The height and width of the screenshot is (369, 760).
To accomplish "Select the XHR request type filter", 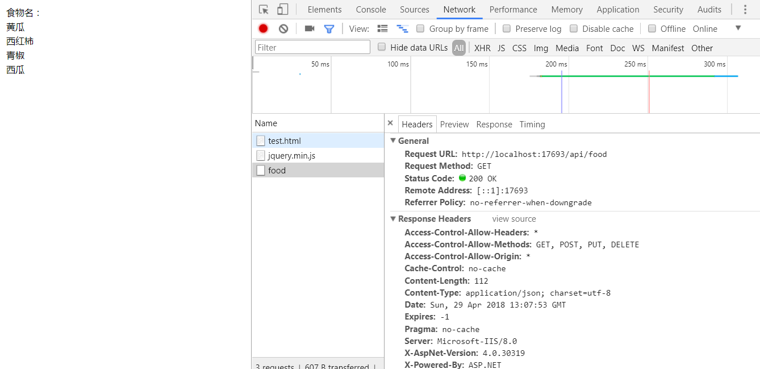I will click(x=482, y=48).
